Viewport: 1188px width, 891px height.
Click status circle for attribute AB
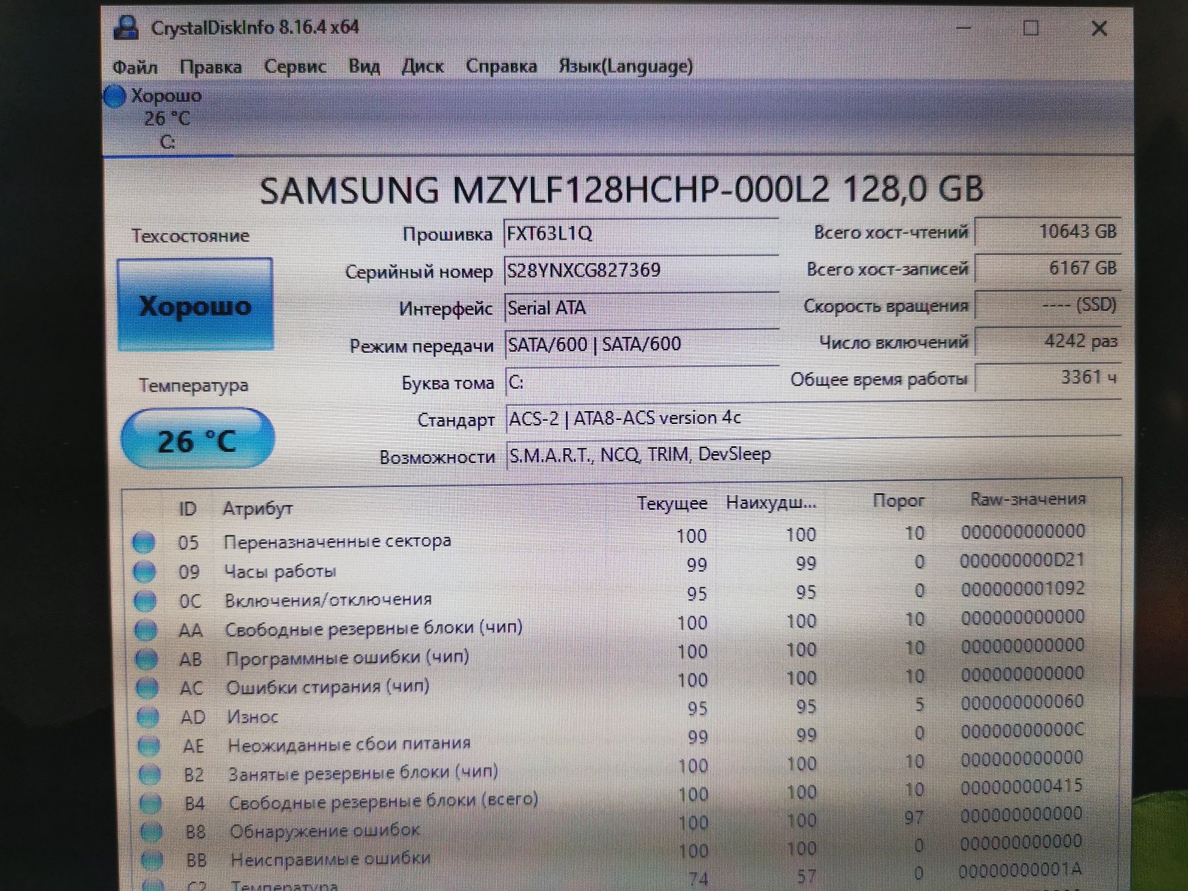tap(146, 659)
